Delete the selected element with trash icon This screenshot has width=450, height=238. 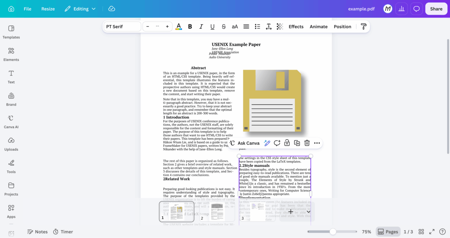307,143
